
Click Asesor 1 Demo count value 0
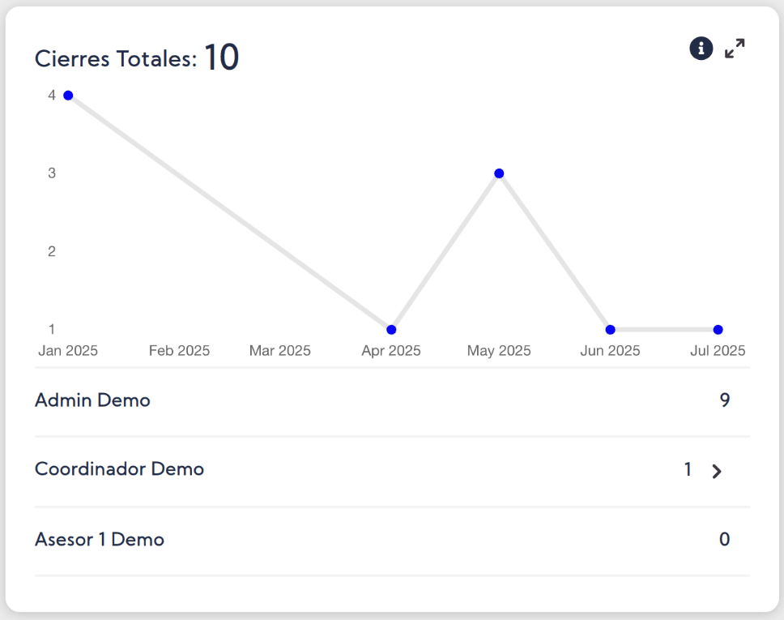point(725,540)
